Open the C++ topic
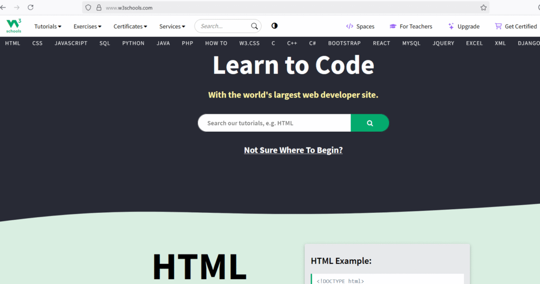This screenshot has width=540, height=284. pyautogui.click(x=292, y=43)
